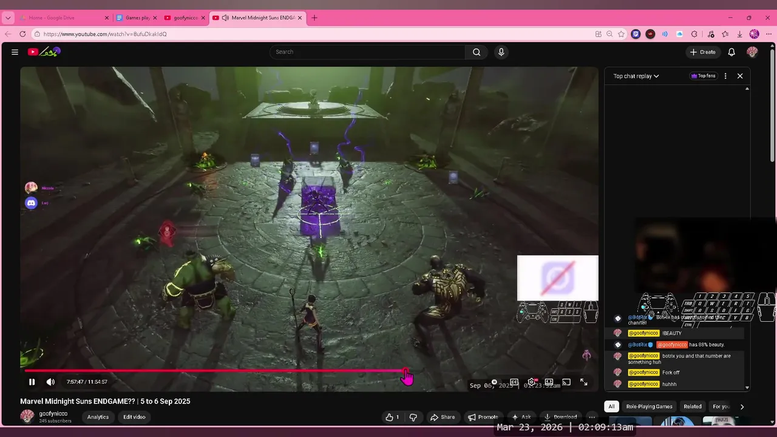Close the Home - Google Drive tab
Image resolution: width=777 pixels, height=437 pixels.
(x=107, y=18)
